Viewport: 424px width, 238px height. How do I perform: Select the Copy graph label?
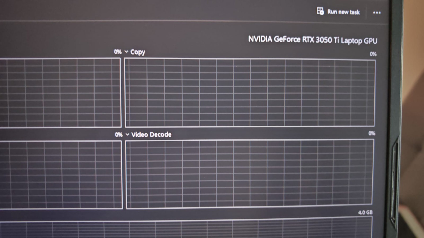pos(138,52)
